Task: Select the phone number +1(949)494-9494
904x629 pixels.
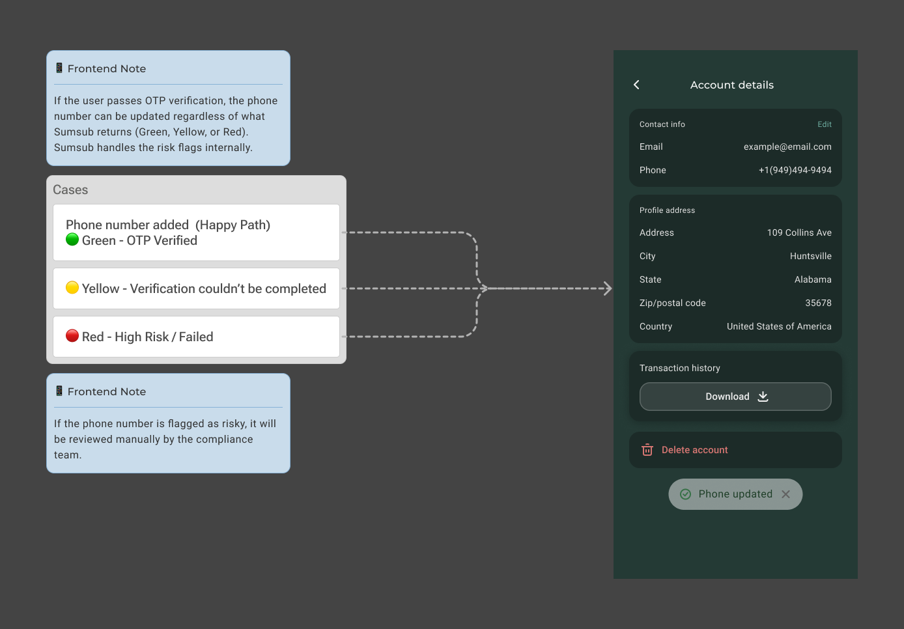Action: coord(795,170)
